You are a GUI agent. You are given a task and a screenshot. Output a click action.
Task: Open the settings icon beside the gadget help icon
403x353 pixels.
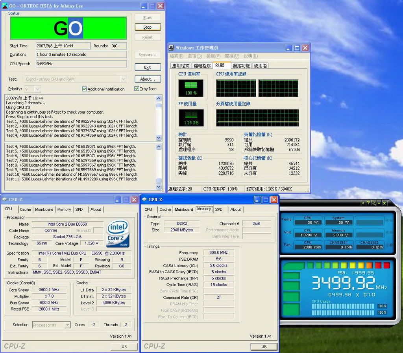pyautogui.click(x=373, y=203)
